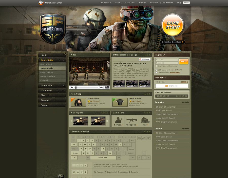228x178 pixels.
Task: Click the orange GAME START button
Action: point(173,25)
